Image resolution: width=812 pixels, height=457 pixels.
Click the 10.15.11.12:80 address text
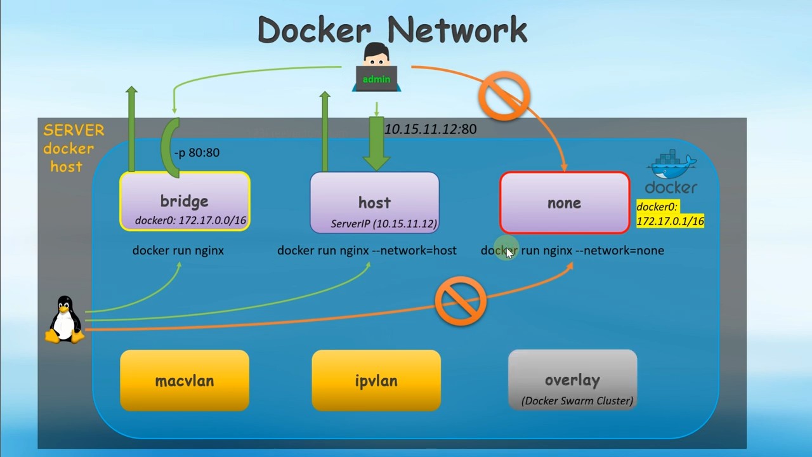pos(431,129)
